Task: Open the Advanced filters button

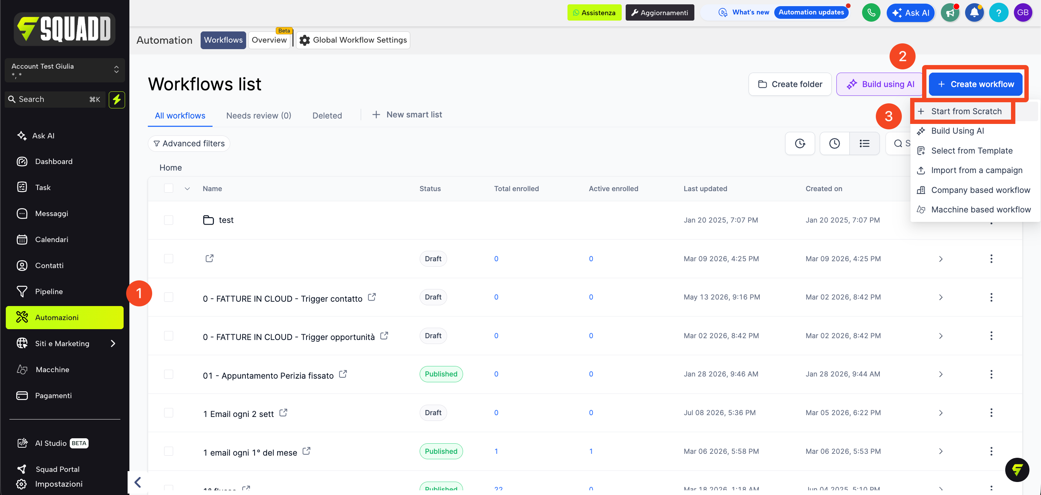Action: click(189, 144)
